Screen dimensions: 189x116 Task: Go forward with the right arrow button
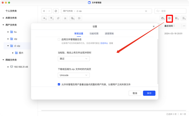49,11
